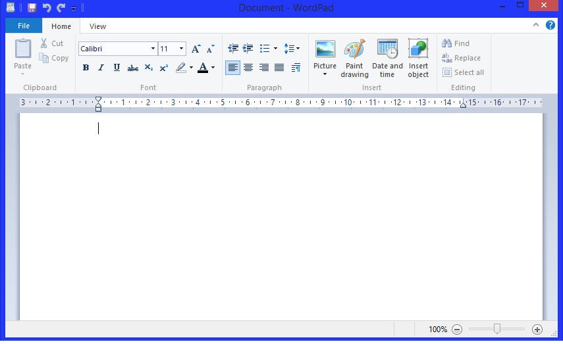The width and height of the screenshot is (563, 344).
Task: Click inside the blank document page
Action: (281, 217)
